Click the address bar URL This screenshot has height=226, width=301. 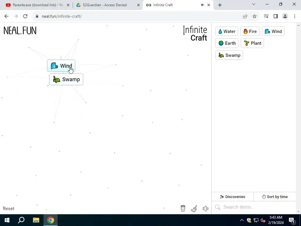pyautogui.click(x=62, y=16)
